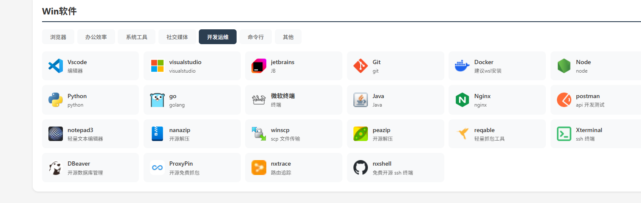Click the Docker whale icon
641x203 pixels.
462,66
